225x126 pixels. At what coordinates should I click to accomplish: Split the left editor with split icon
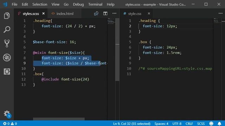tap(105, 14)
